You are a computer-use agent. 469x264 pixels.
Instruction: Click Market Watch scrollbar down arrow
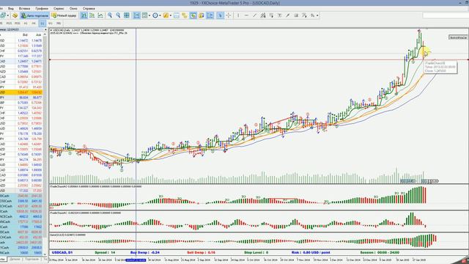pos(45,254)
